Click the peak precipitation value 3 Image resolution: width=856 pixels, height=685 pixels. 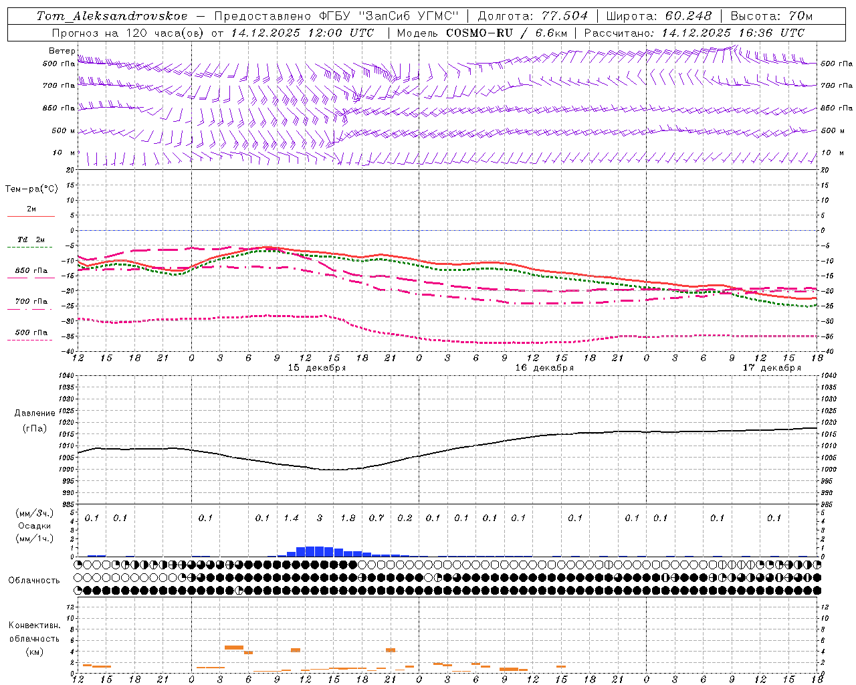coord(320,518)
